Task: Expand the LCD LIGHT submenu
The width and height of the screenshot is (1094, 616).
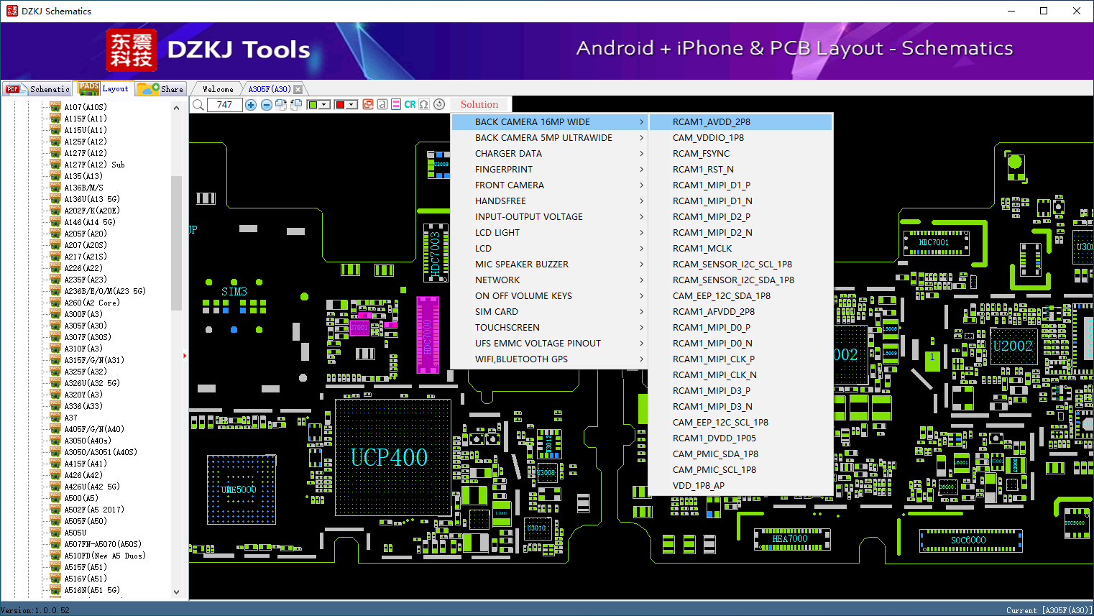Action: (x=550, y=233)
